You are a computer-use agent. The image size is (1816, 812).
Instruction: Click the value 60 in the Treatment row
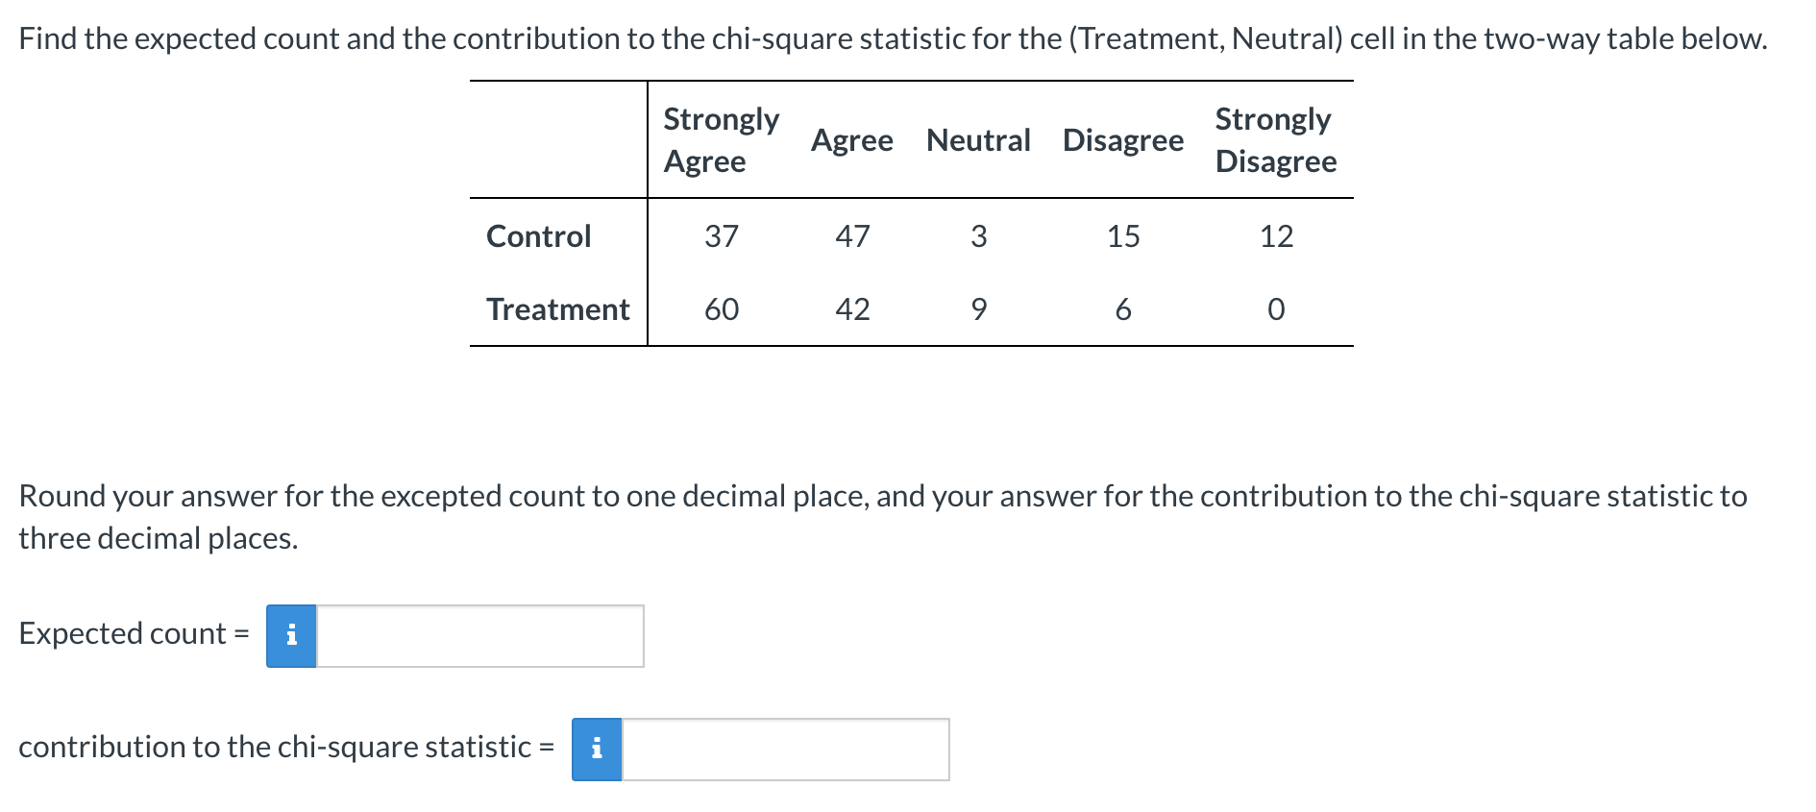pos(724,308)
